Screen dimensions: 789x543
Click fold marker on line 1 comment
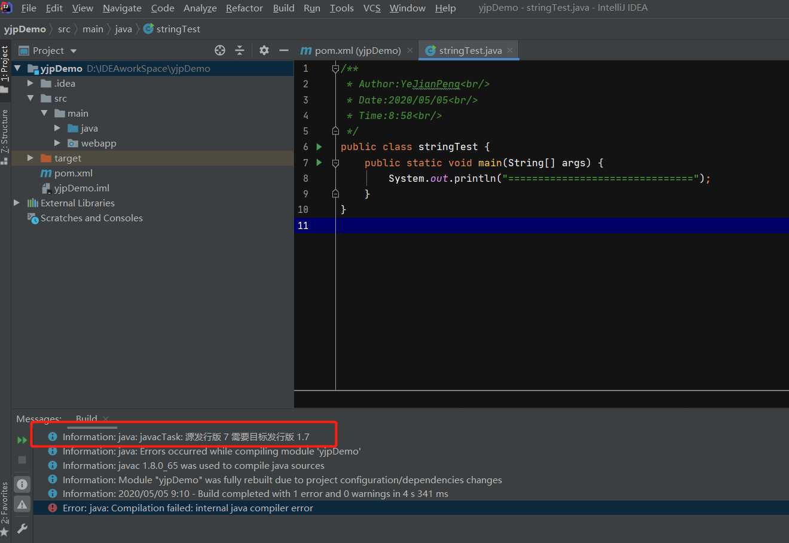pos(335,68)
